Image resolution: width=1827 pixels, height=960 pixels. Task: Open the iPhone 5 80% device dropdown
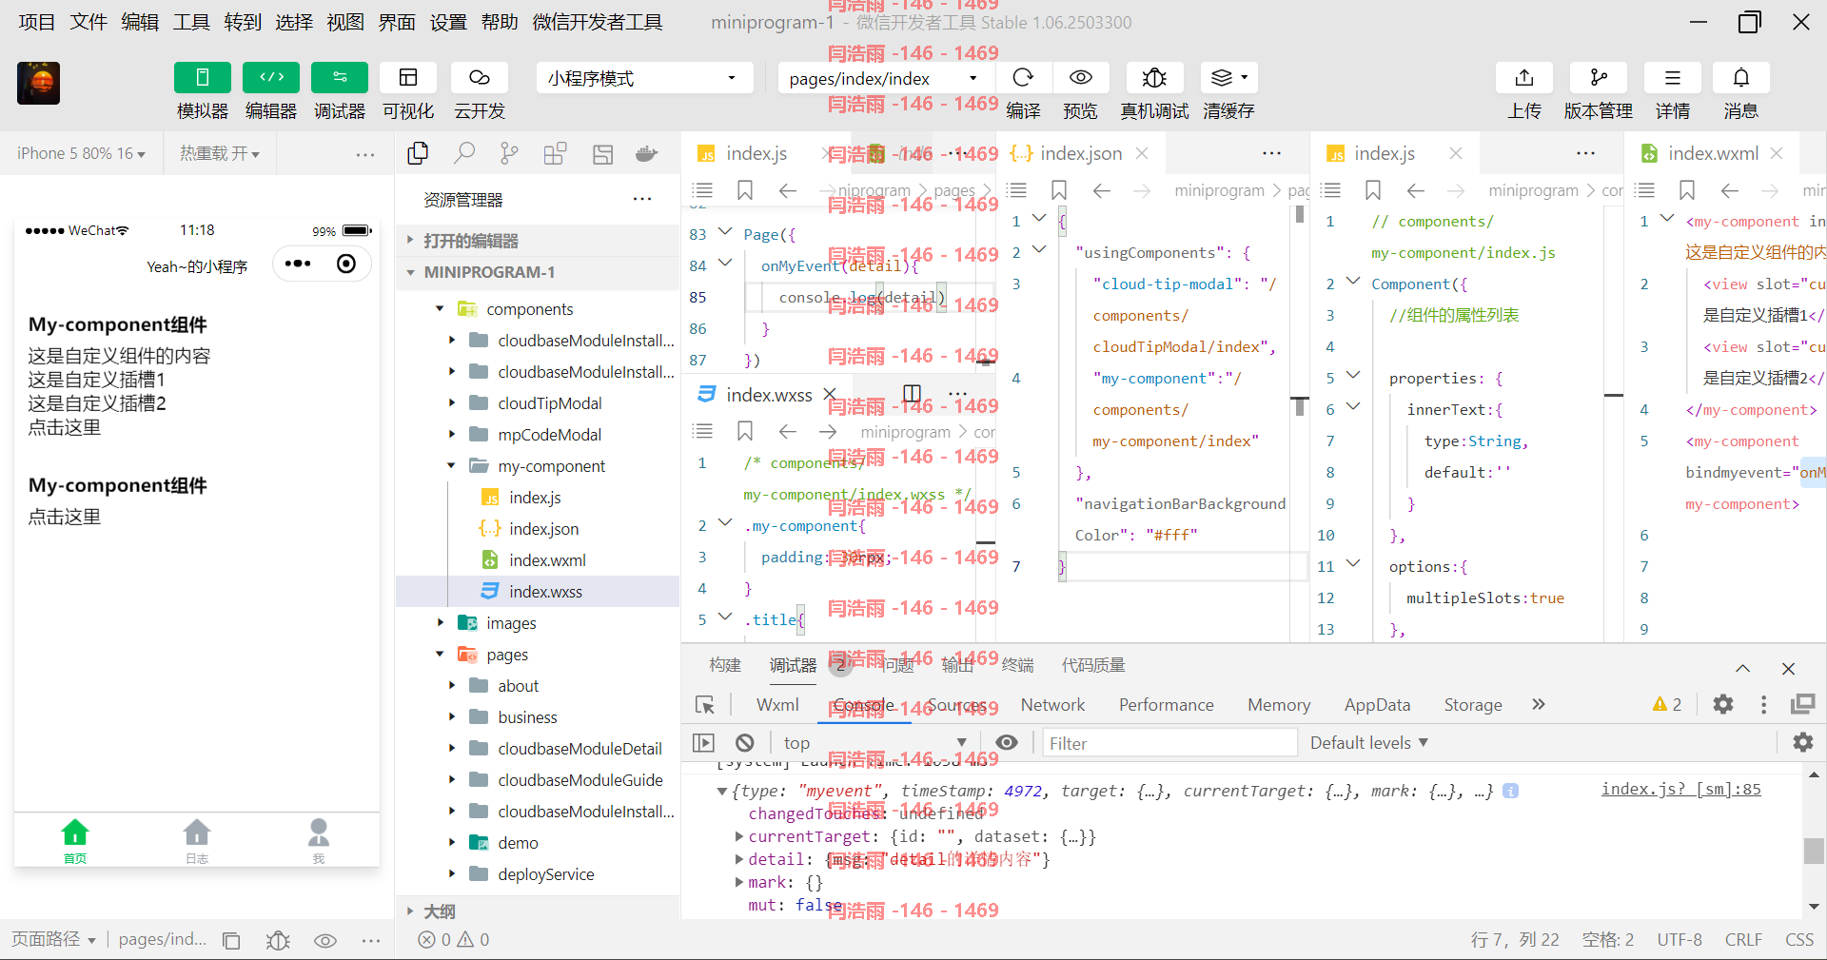[81, 153]
